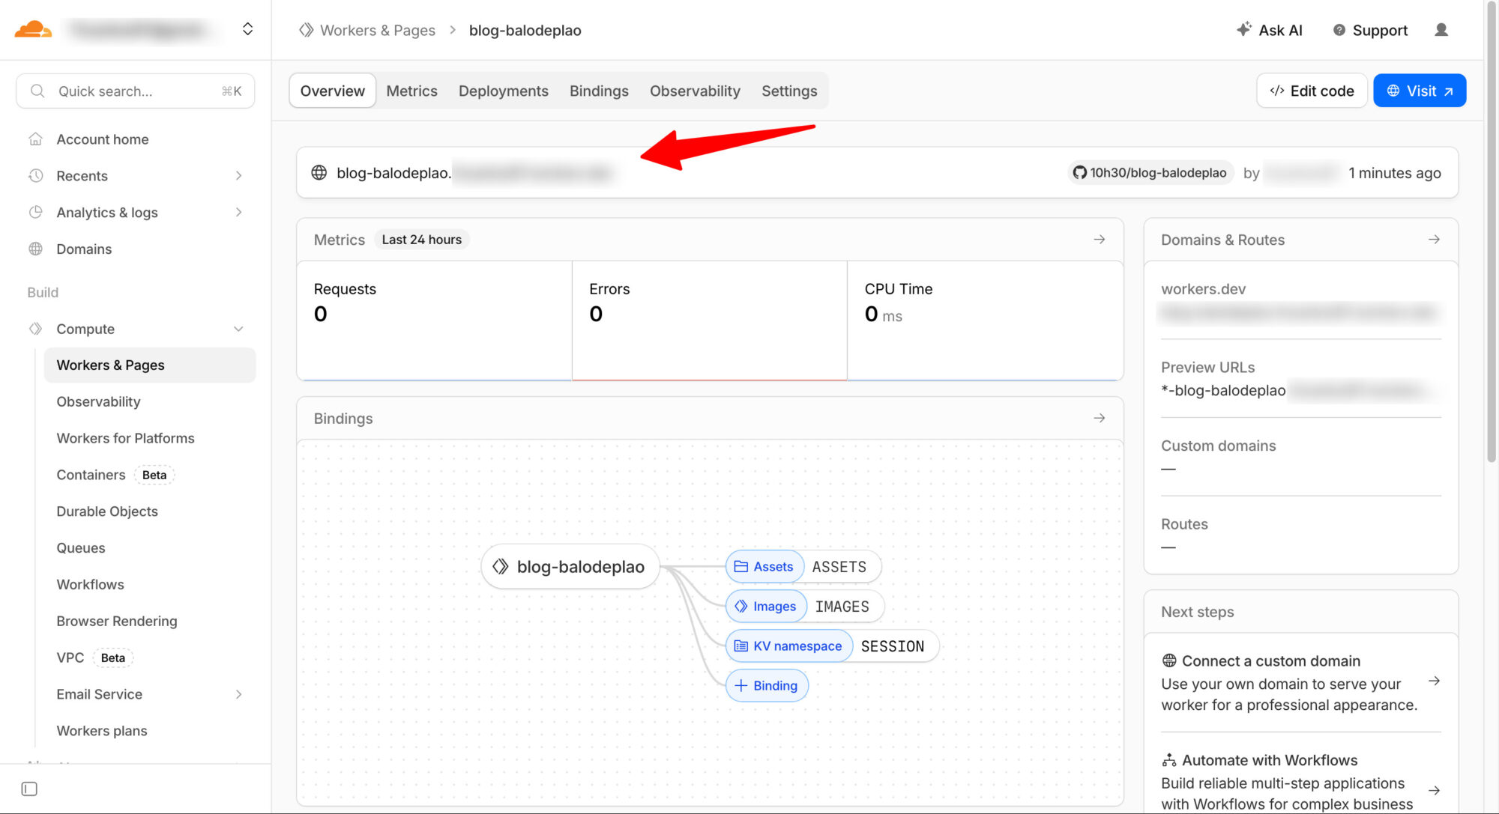The width and height of the screenshot is (1499, 814).
Task: Click the GitHub repo 10h30/blog-balodeplao badge
Action: [x=1150, y=173]
